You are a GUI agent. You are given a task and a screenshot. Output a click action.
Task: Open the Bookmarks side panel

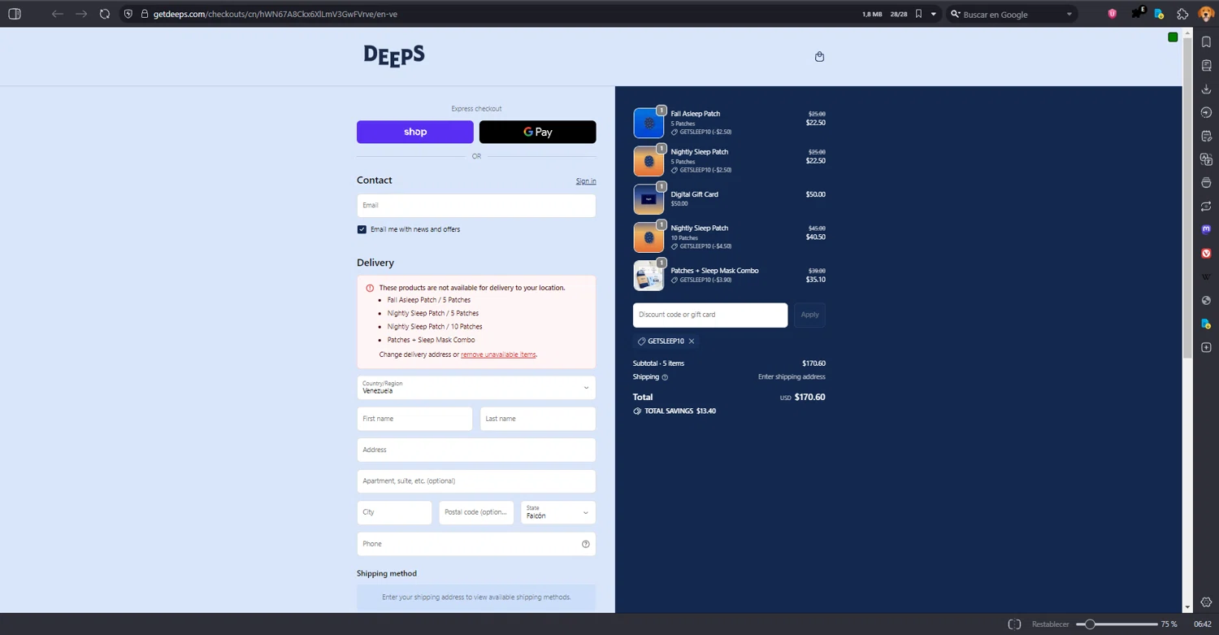point(1206,41)
